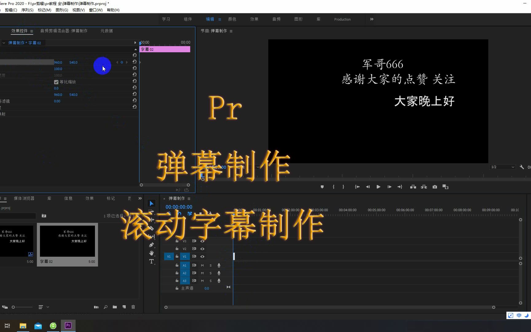
Task: Toggle effect controls timeline view arrow
Action: click(135, 43)
